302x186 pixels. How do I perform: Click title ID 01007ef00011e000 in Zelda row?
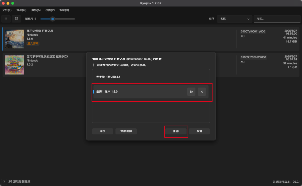click(x=253, y=32)
